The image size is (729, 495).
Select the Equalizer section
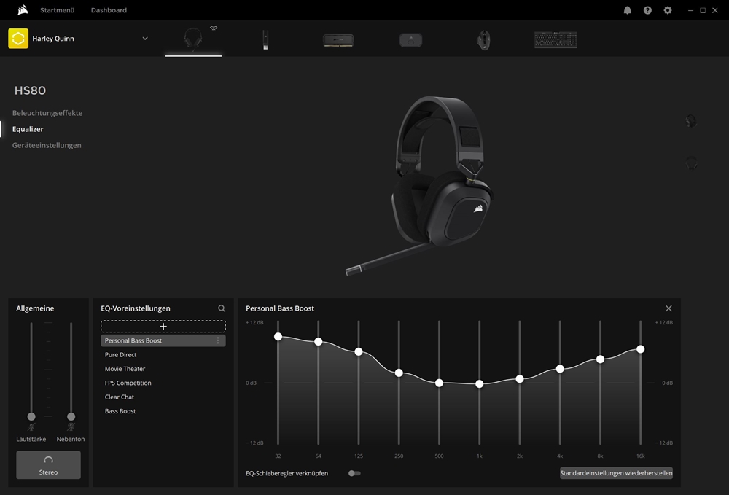coord(28,129)
